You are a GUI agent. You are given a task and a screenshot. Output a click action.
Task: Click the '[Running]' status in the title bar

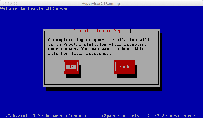pyautogui.click(x=112, y=3)
